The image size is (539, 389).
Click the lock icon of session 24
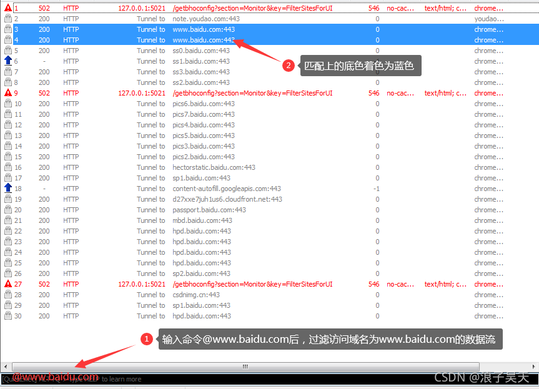coord(8,252)
